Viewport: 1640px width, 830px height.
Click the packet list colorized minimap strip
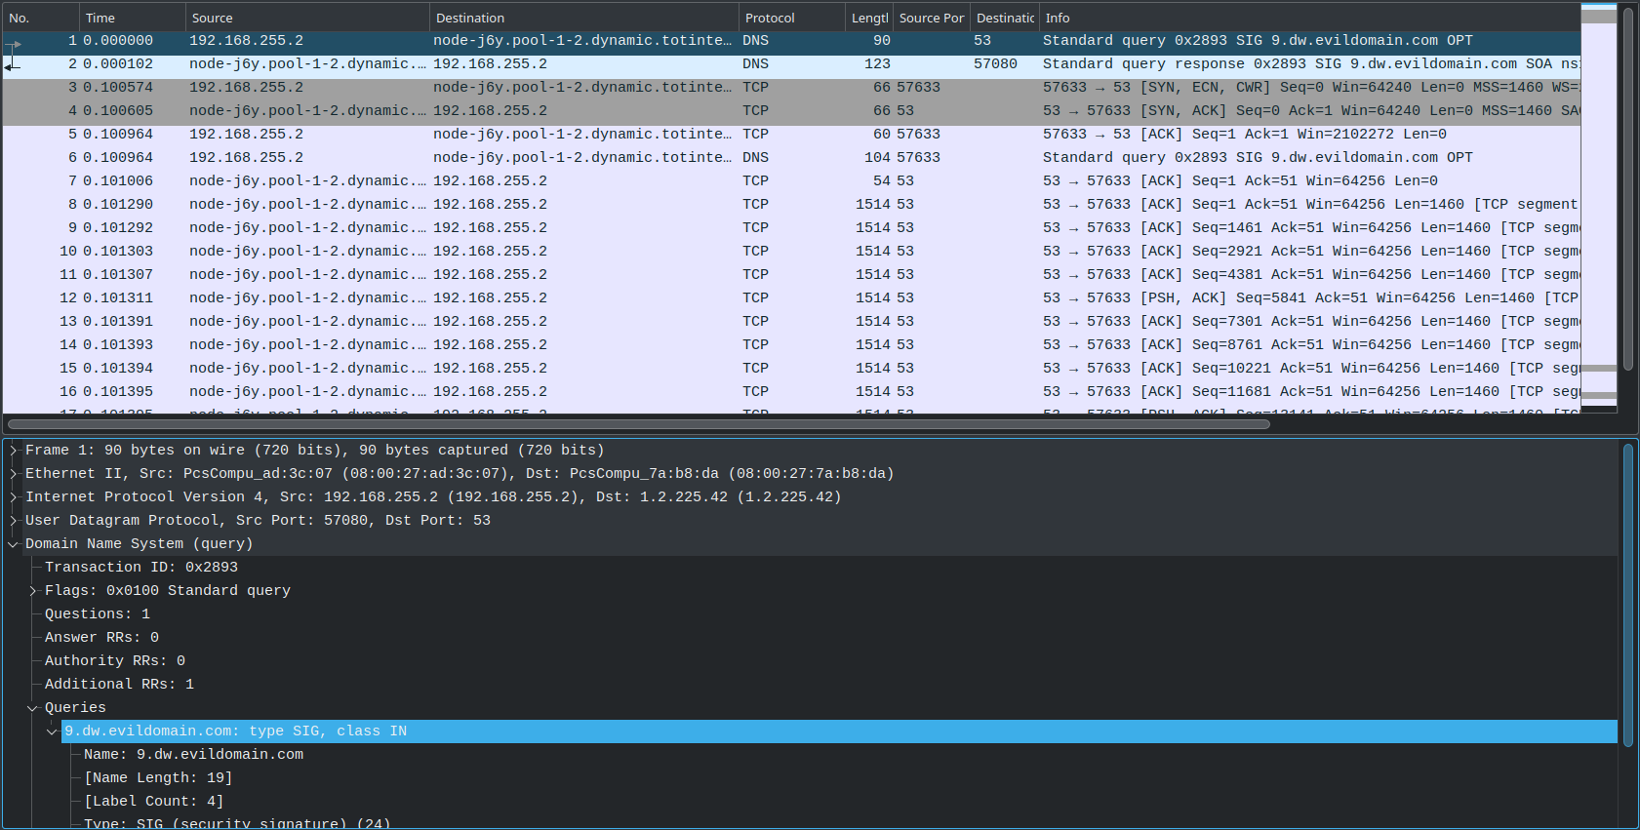click(x=1599, y=209)
